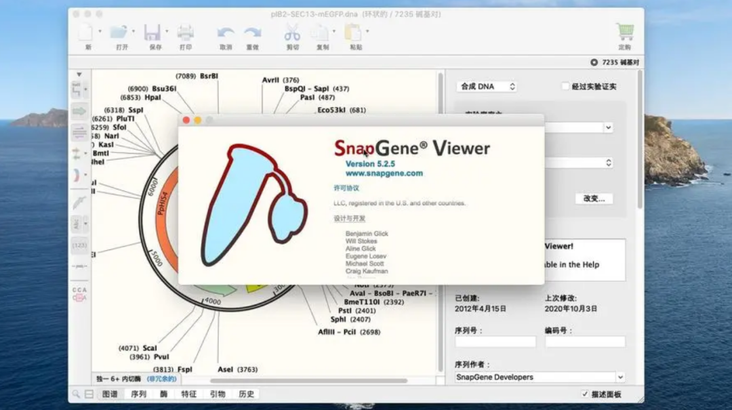Expand the dropdown below the viewer dialog on right
Image resolution: width=732 pixels, height=410 pixels.
(x=607, y=127)
